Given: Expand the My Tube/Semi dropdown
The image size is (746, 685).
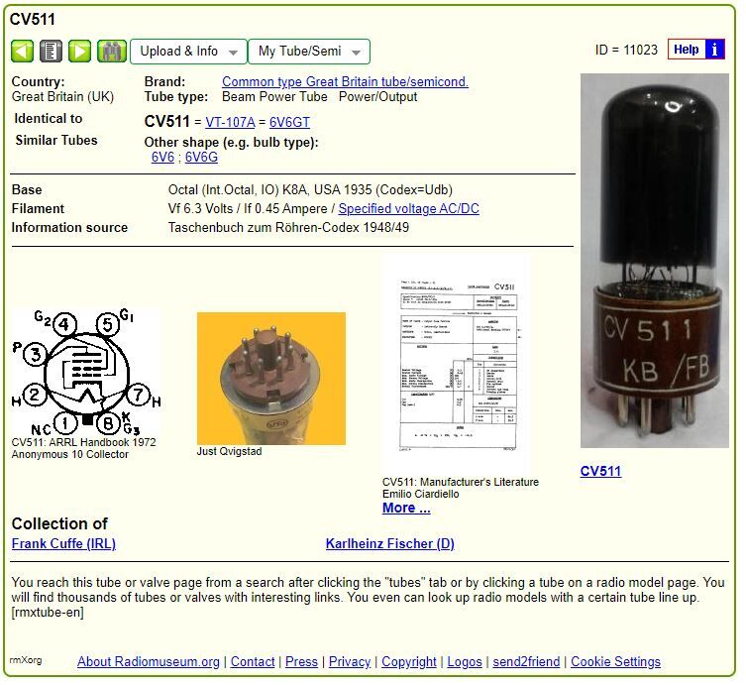Looking at the screenshot, I should pos(308,52).
